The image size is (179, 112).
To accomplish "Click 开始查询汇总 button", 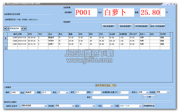I will coord(149,106).
